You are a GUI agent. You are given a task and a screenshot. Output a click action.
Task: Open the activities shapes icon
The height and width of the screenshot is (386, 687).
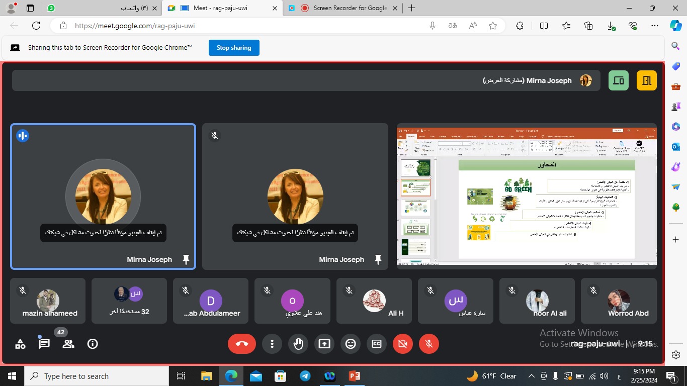click(x=20, y=344)
